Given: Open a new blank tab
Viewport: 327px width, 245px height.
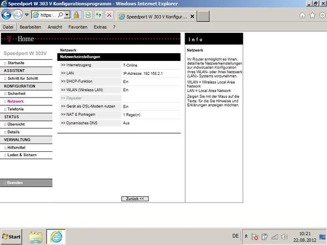Looking at the screenshot, I should (x=203, y=16).
